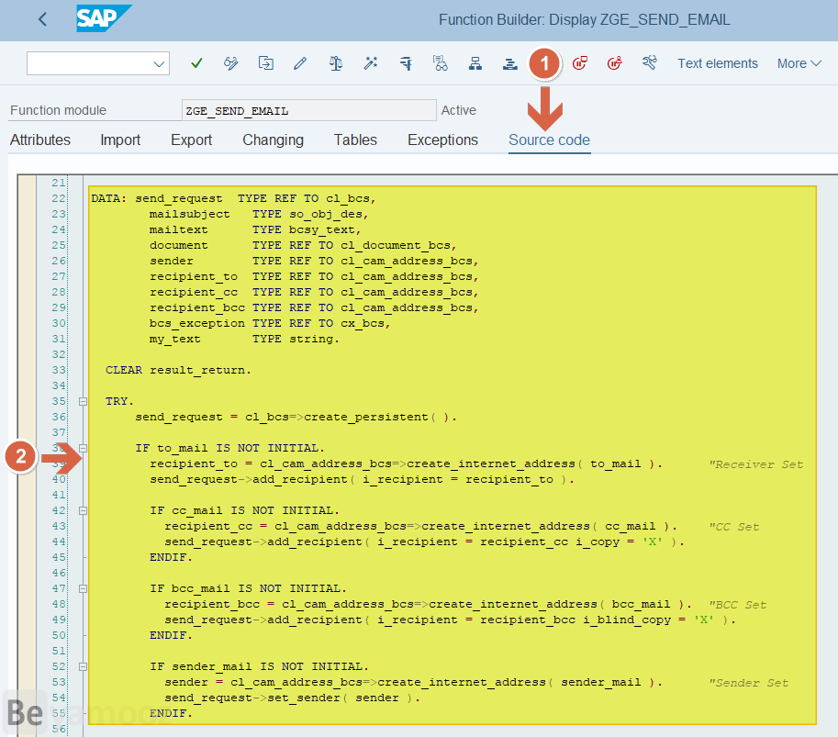Click line number 33 in the gutter
Image resolution: width=838 pixels, height=737 pixels.
click(58, 370)
